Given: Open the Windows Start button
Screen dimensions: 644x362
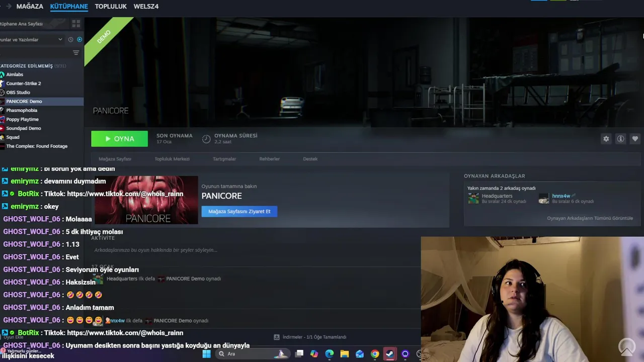Looking at the screenshot, I should pos(206,354).
